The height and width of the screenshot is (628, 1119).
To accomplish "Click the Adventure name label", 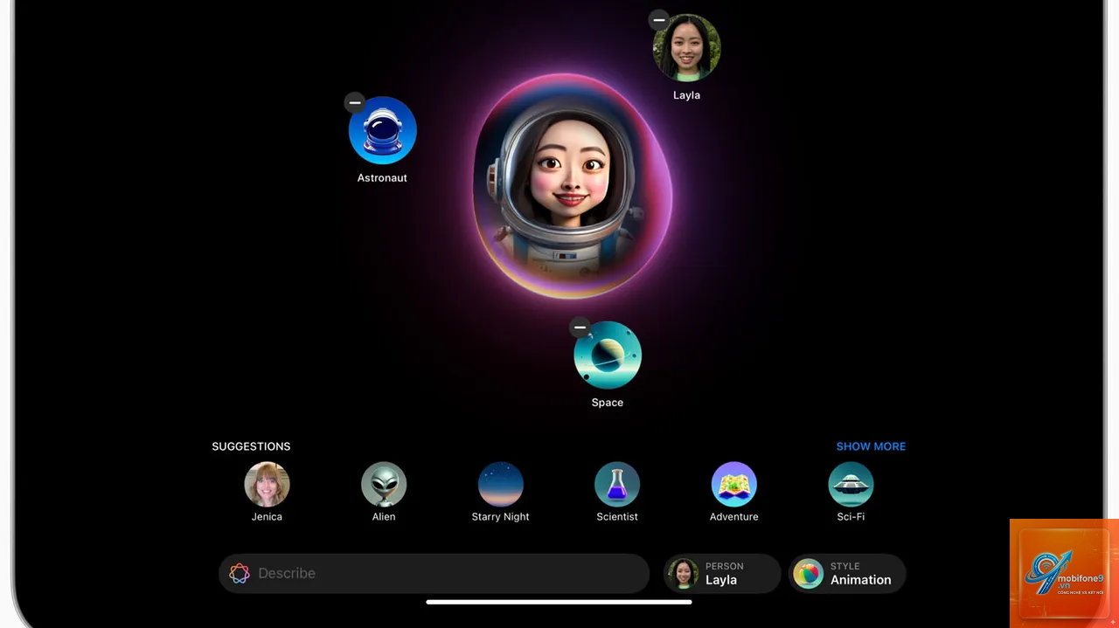I will (734, 517).
